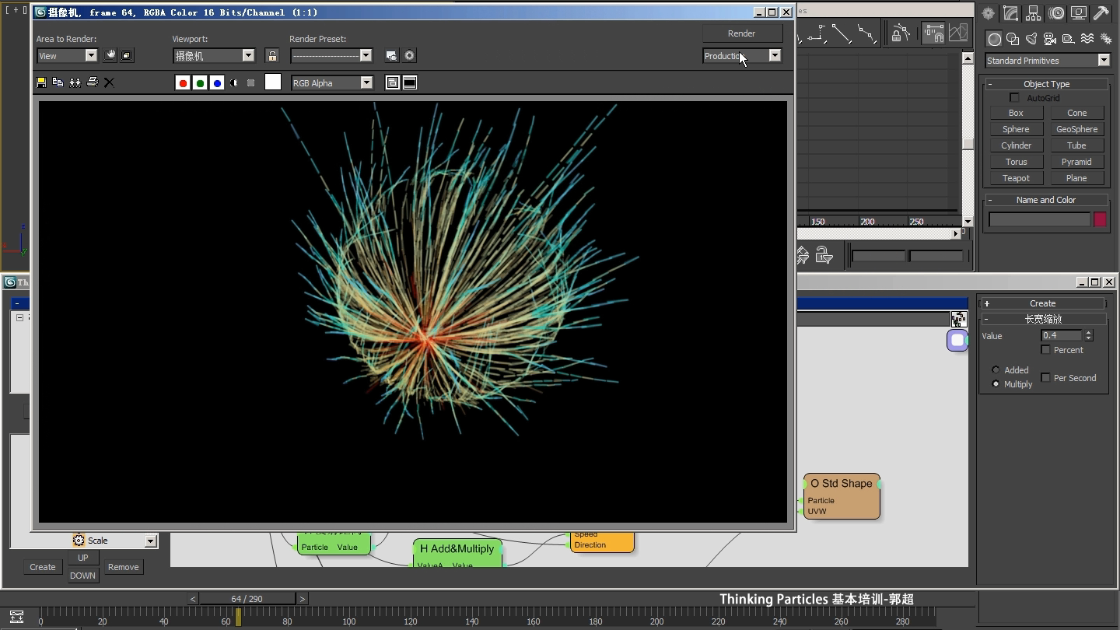Open the Area to Render View dropdown
This screenshot has width=1120, height=630.
click(x=67, y=56)
